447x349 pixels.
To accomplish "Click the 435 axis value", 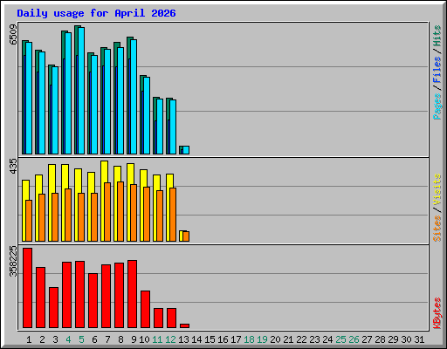I will (x=13, y=166).
